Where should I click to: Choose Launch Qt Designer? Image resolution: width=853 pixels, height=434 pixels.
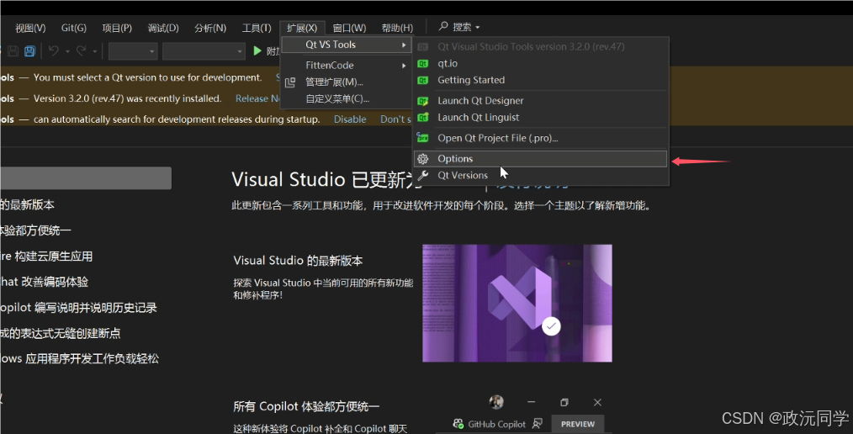tap(540, 101)
